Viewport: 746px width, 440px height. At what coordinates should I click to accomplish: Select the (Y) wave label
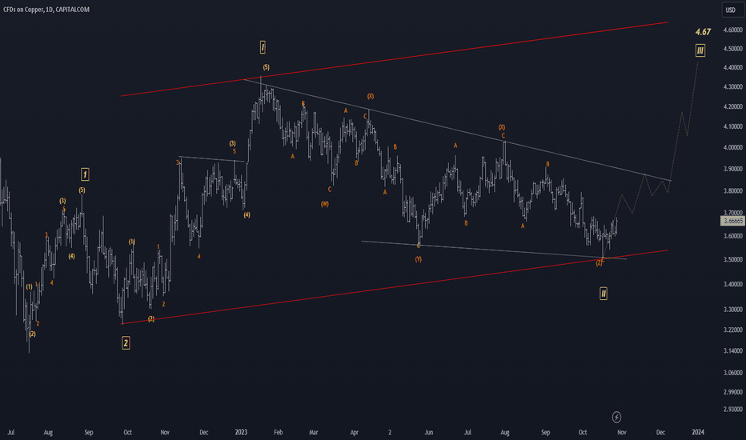point(418,259)
